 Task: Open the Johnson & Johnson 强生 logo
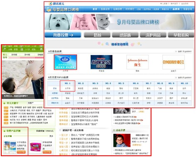point(137,62)
